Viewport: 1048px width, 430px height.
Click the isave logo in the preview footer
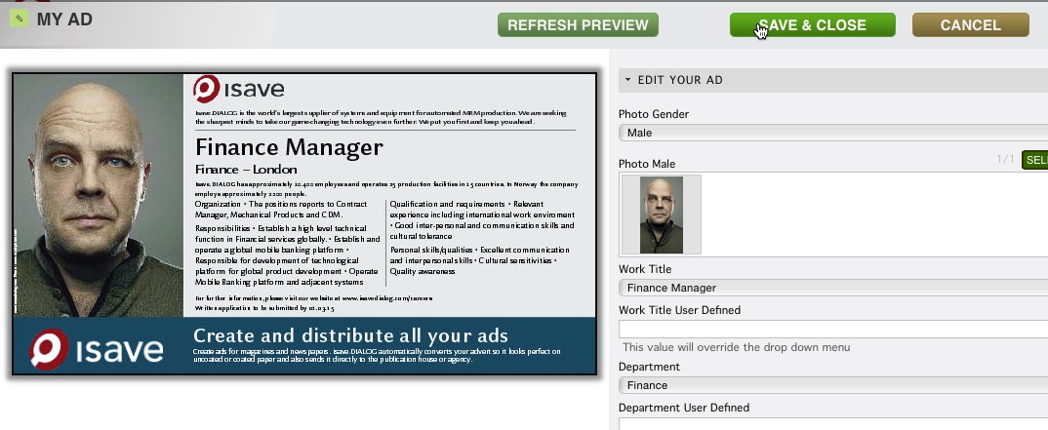click(97, 349)
